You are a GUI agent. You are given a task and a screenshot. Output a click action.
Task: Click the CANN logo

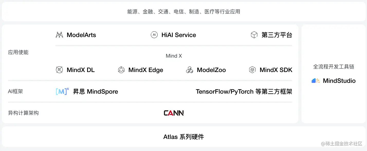pyautogui.click(x=174, y=113)
